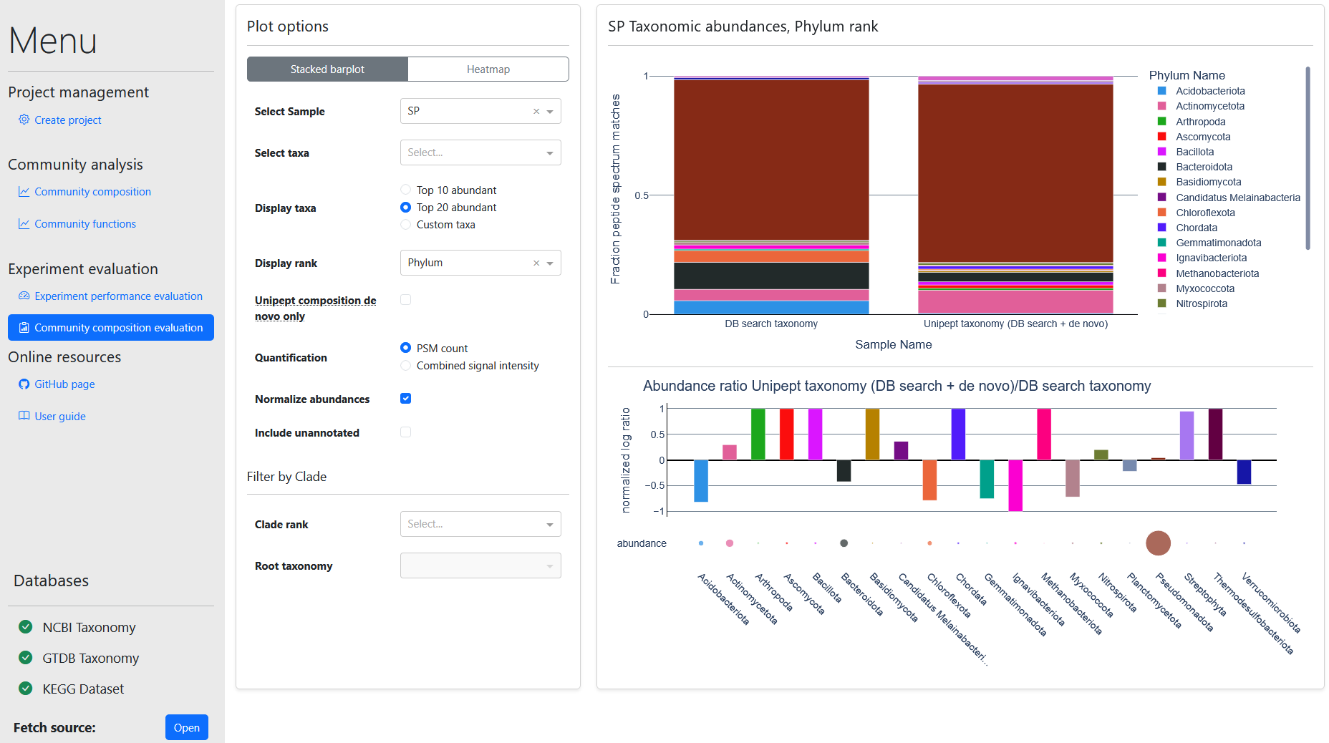Screen dimensions: 1329x743
Task: Choose Combined signal intensity quantification
Action: [406, 366]
